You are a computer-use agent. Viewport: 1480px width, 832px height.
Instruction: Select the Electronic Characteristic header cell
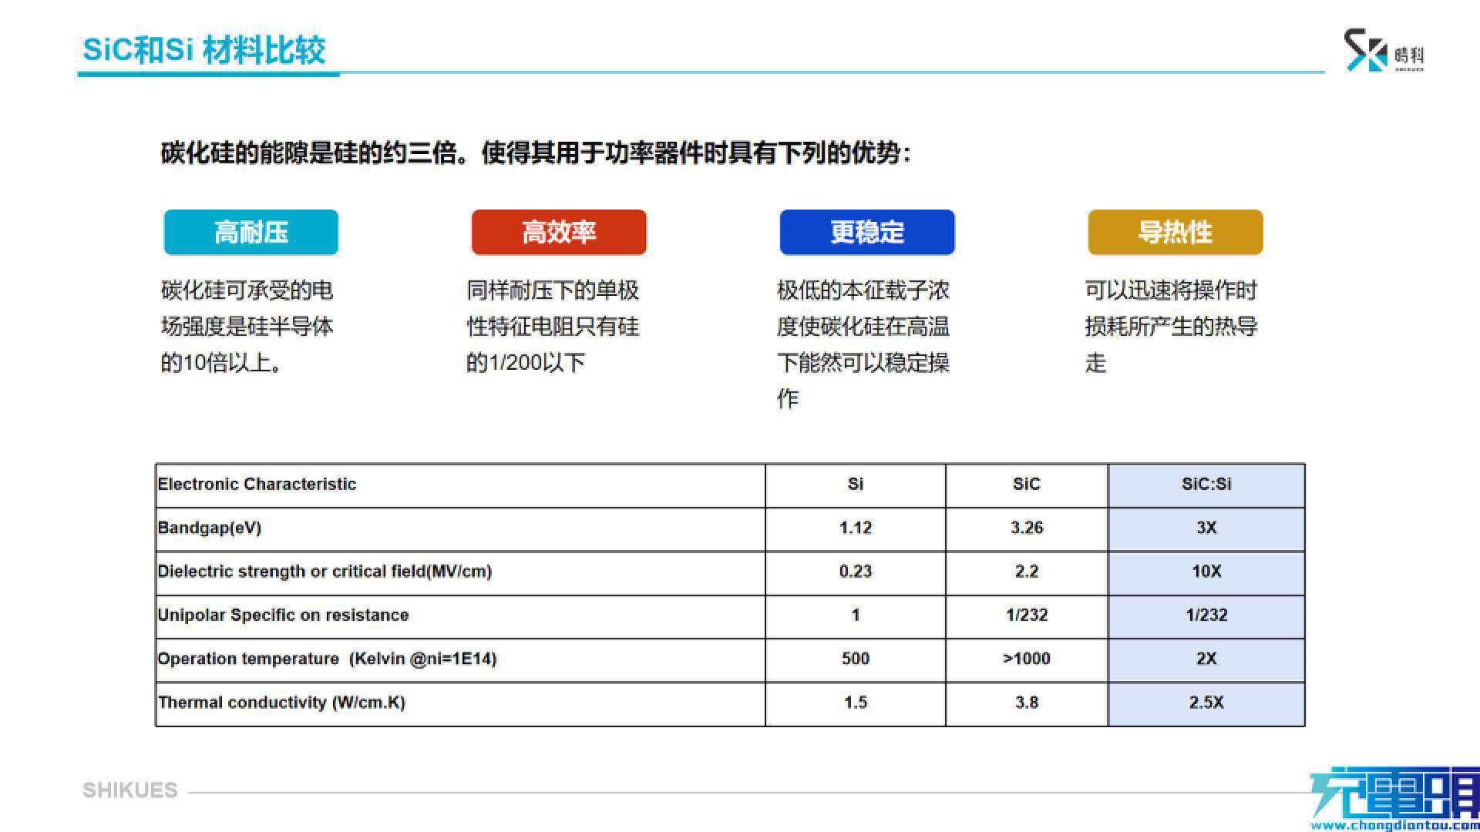257,485
